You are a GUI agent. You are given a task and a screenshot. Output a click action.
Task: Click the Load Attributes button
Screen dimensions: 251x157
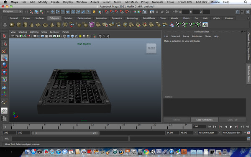pos(204,120)
